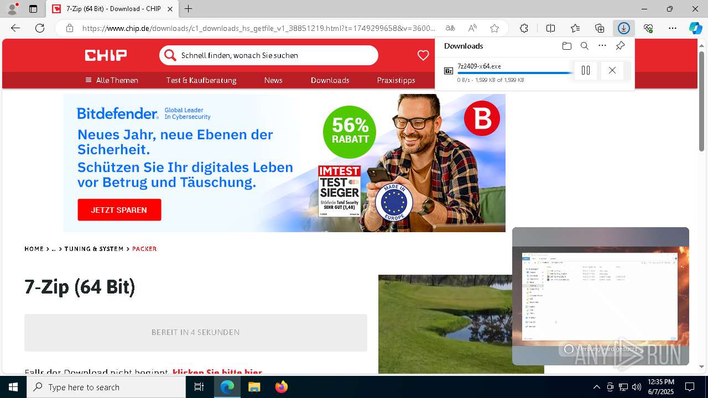Open the translate page icon
This screenshot has height=398, width=708.
(x=450, y=28)
